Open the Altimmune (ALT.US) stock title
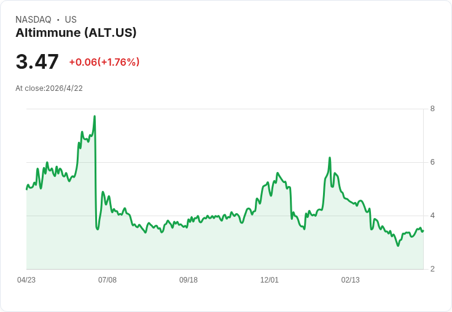The image size is (452, 312). click(x=76, y=33)
